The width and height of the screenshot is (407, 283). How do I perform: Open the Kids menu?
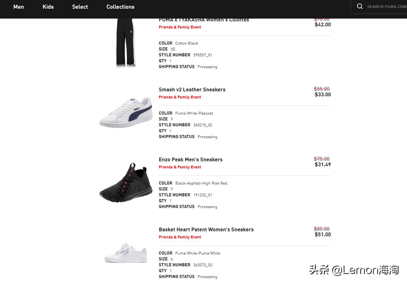48,7
